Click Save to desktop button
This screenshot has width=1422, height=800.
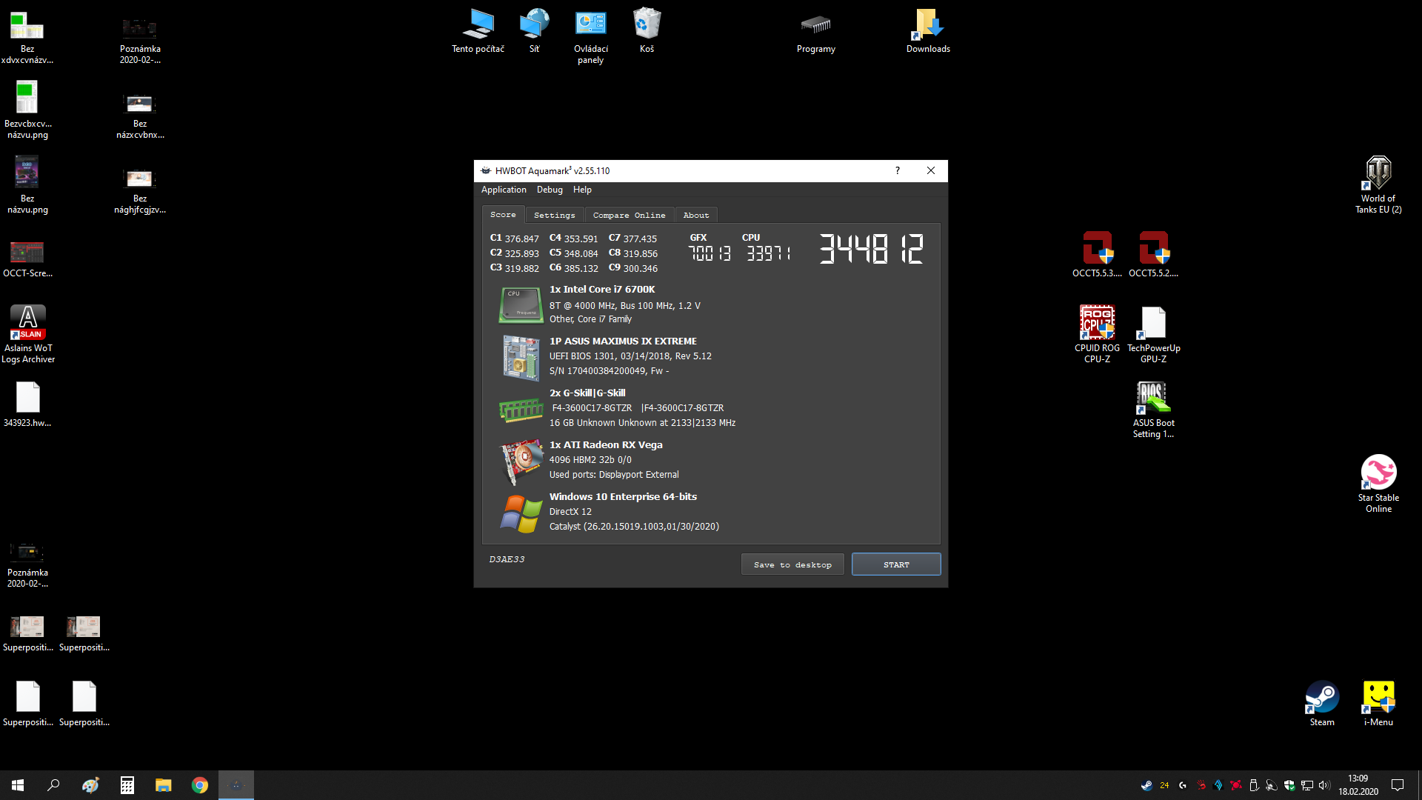(792, 564)
